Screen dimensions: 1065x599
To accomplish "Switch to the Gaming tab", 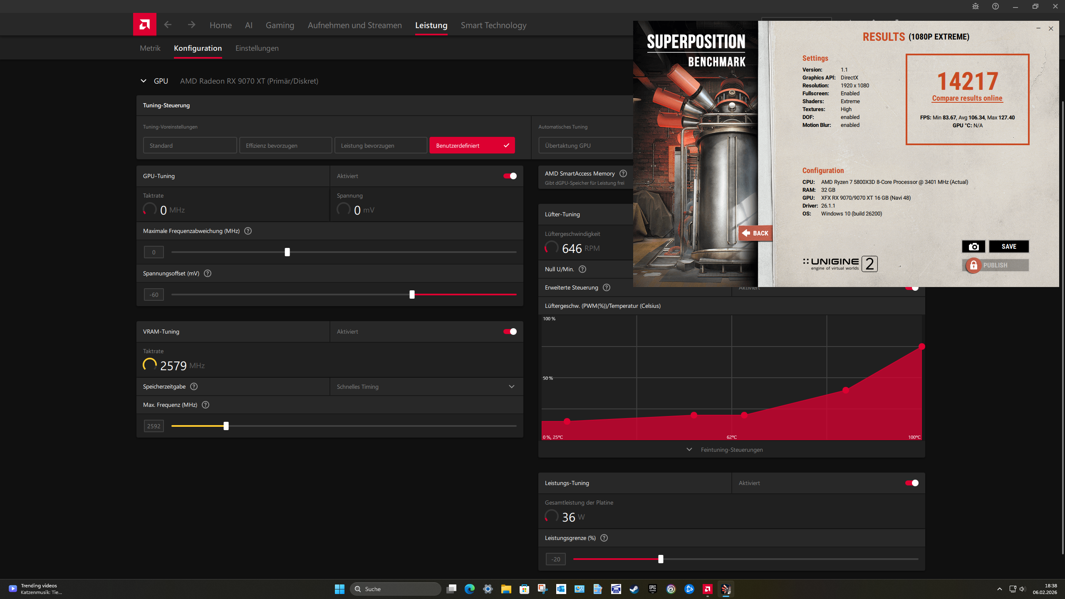I will pyautogui.click(x=280, y=25).
